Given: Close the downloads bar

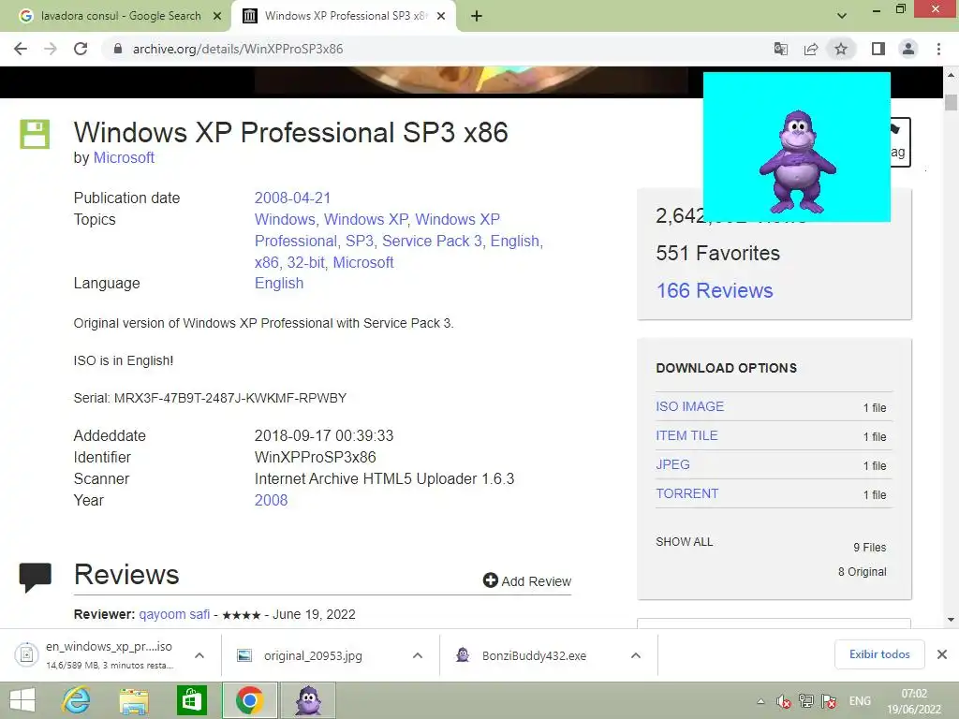Looking at the screenshot, I should [x=942, y=654].
